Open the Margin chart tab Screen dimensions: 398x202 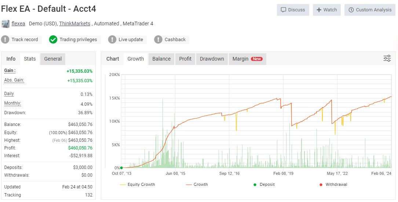(x=248, y=59)
